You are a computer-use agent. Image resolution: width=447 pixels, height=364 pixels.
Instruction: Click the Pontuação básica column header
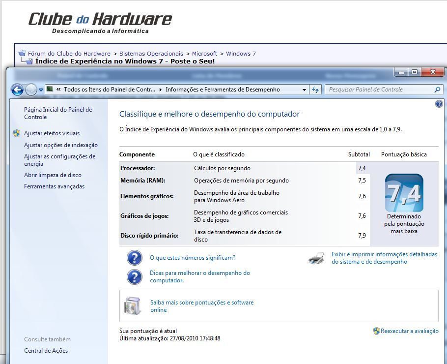click(404, 154)
